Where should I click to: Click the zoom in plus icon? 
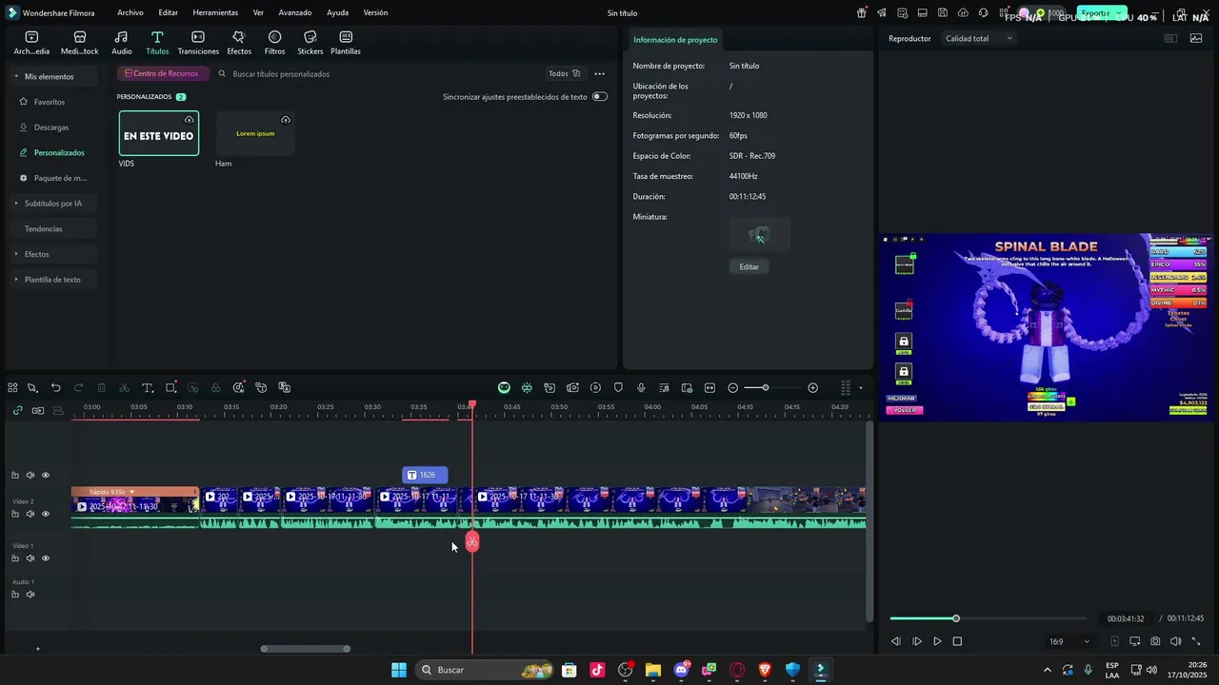point(812,387)
